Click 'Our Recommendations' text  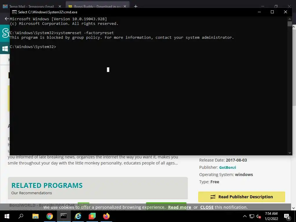(32, 193)
